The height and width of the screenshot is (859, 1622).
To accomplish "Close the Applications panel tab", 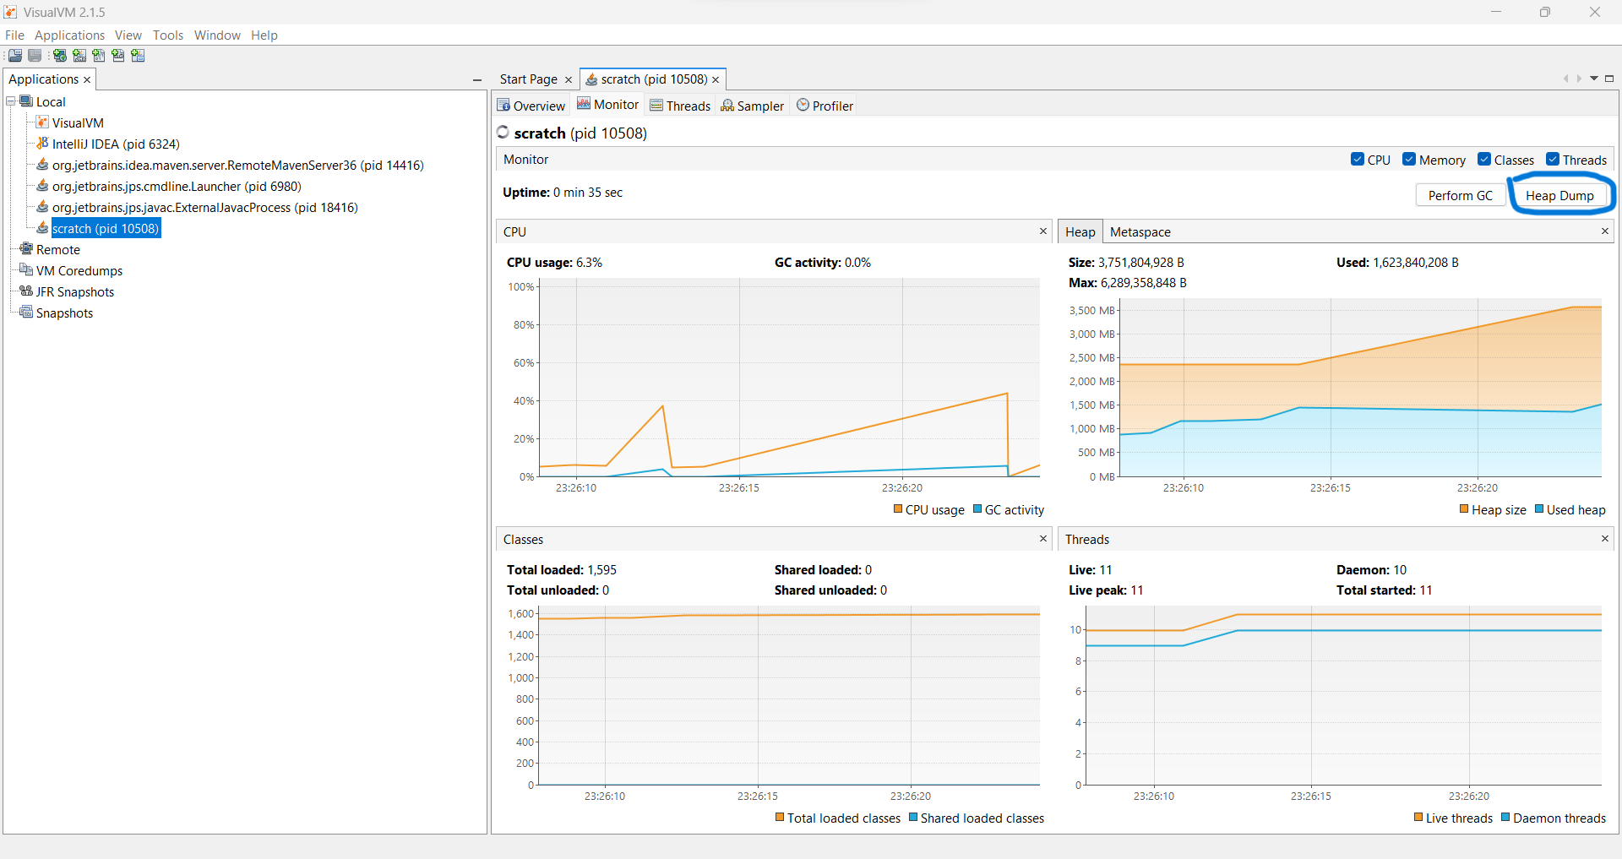I will tap(86, 79).
